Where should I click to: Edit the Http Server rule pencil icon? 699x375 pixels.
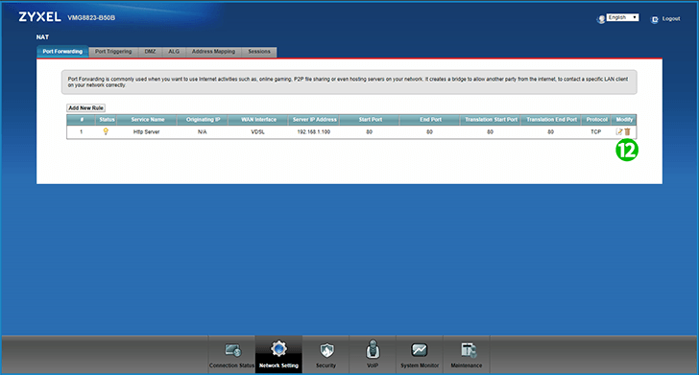[x=619, y=131]
